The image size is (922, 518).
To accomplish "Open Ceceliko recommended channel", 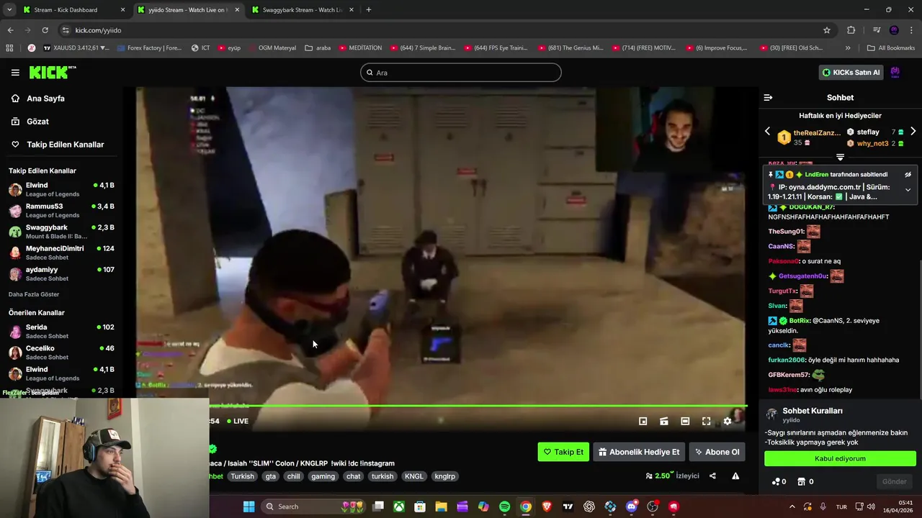I will pyautogui.click(x=61, y=353).
